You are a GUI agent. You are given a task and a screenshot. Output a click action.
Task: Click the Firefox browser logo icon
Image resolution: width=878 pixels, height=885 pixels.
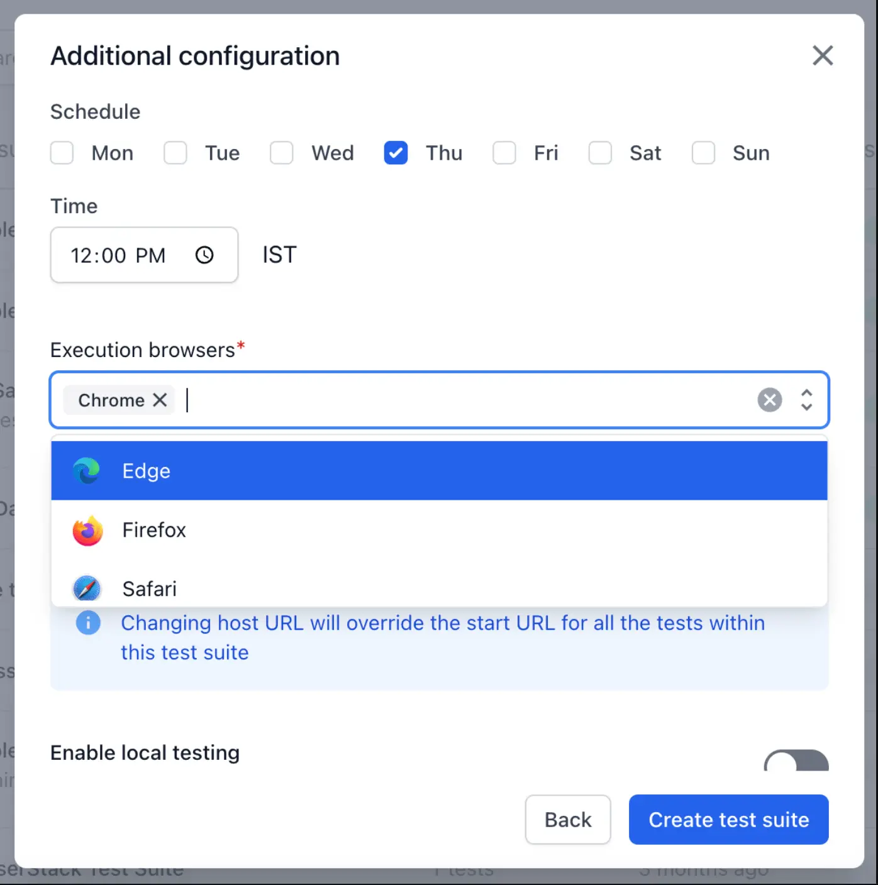(87, 530)
